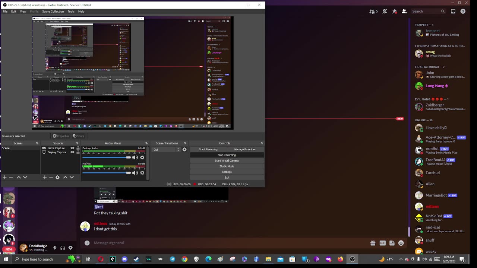
Task: Enable Studio Mode
Action: click(227, 166)
